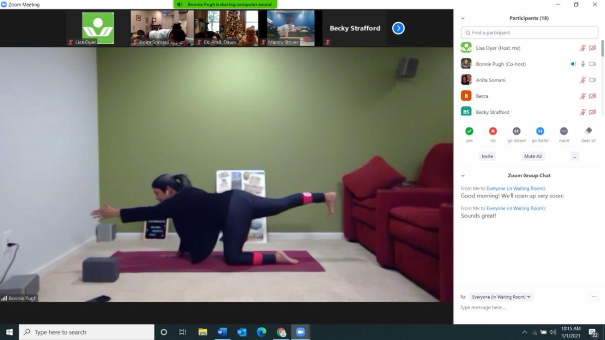The image size is (605, 340).
Task: Click the green 'yes' reaction icon
Action: [x=469, y=131]
